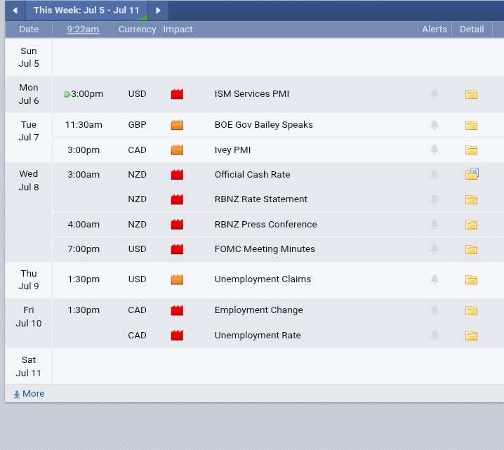Click the 9:22am time link
The height and width of the screenshot is (450, 504).
83,29
